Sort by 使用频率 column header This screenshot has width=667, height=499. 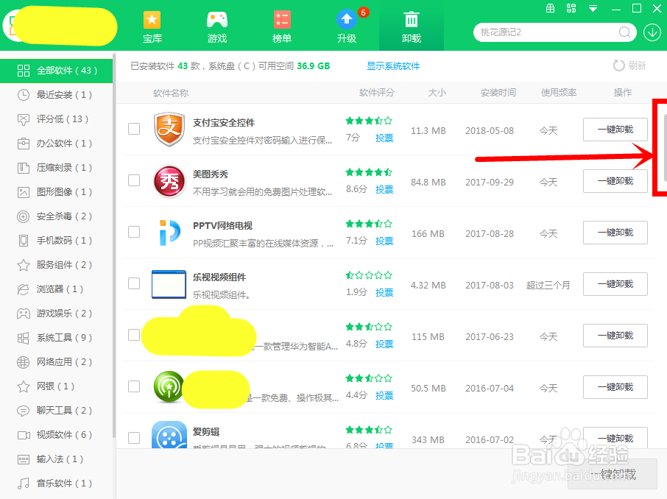[x=559, y=93]
